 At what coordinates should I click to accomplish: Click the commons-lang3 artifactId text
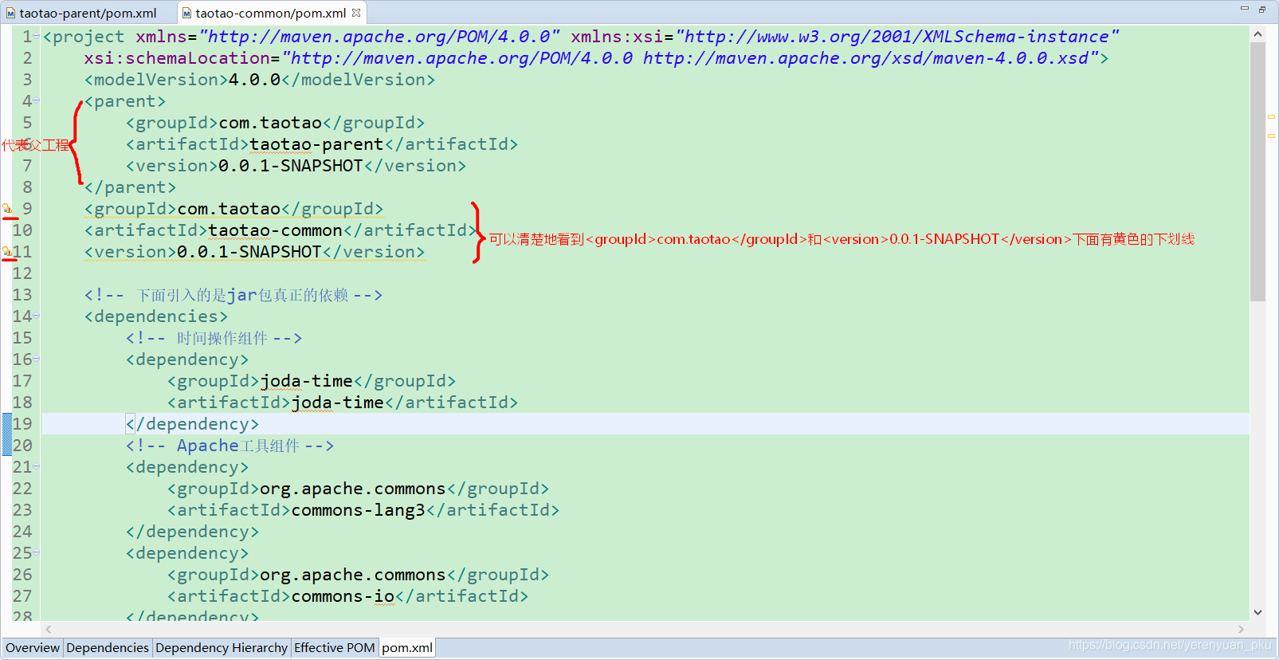tap(358, 510)
